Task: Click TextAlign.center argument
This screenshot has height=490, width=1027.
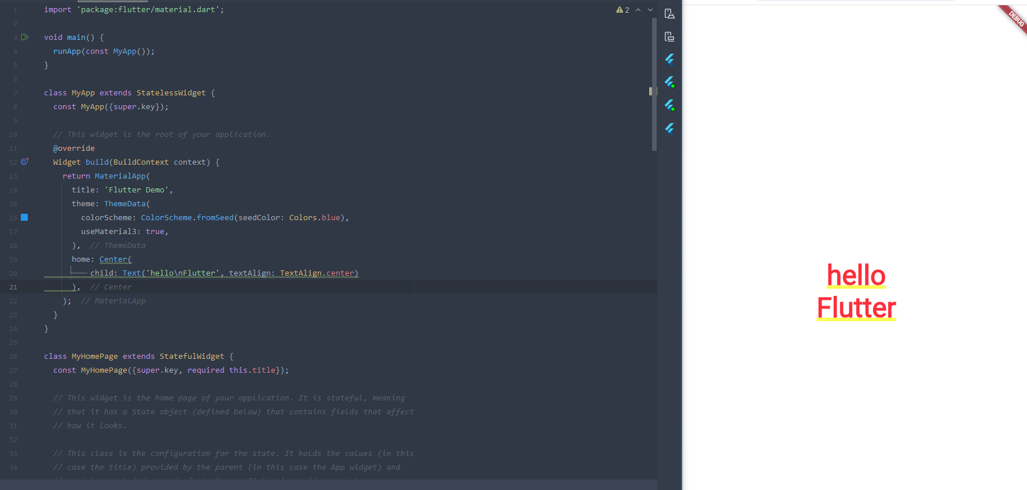Action: point(316,273)
